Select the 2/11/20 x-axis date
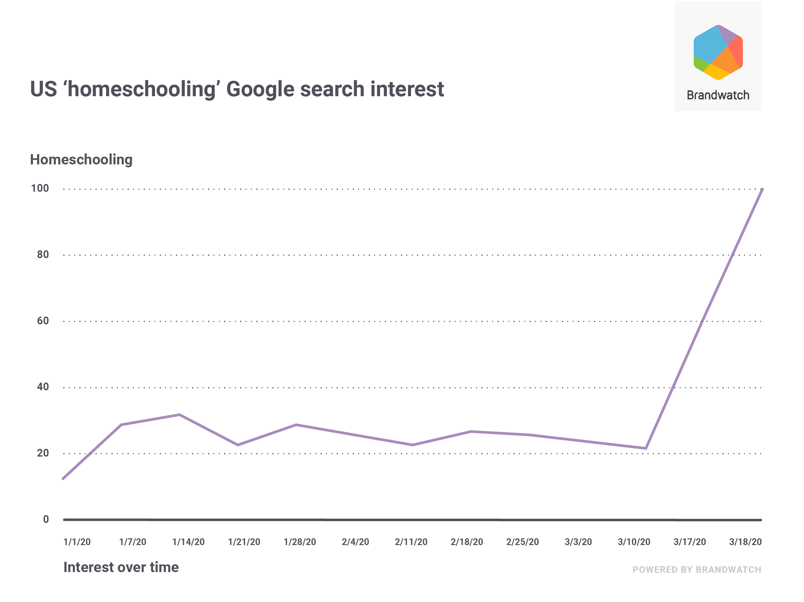Image resolution: width=804 pixels, height=602 pixels. coord(411,542)
